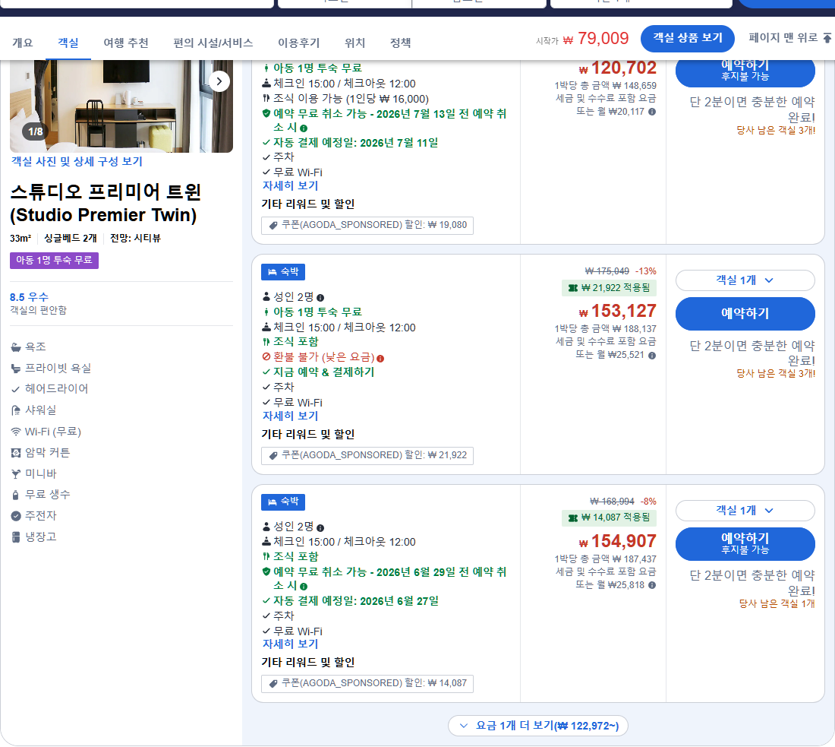Click info icon after 7월 13일 cancellation text
This screenshot has width=835, height=747.
pyautogui.click(x=304, y=128)
